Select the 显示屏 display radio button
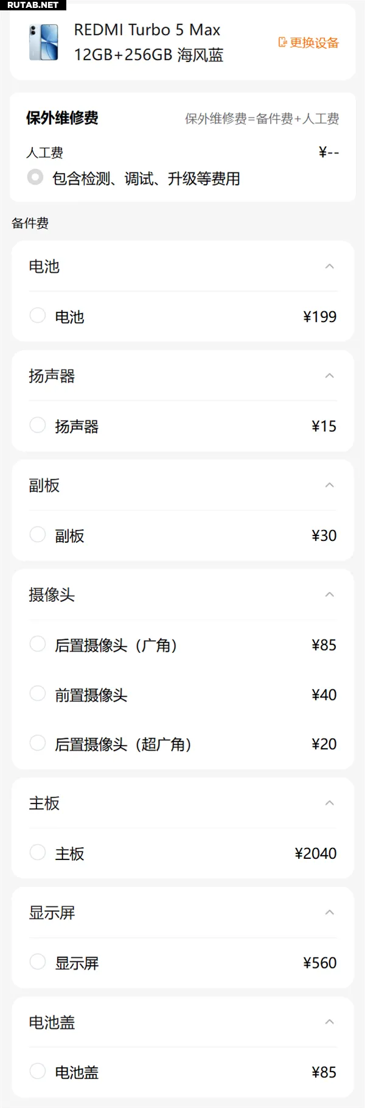Viewport: 365px width, 1108px height. click(38, 962)
